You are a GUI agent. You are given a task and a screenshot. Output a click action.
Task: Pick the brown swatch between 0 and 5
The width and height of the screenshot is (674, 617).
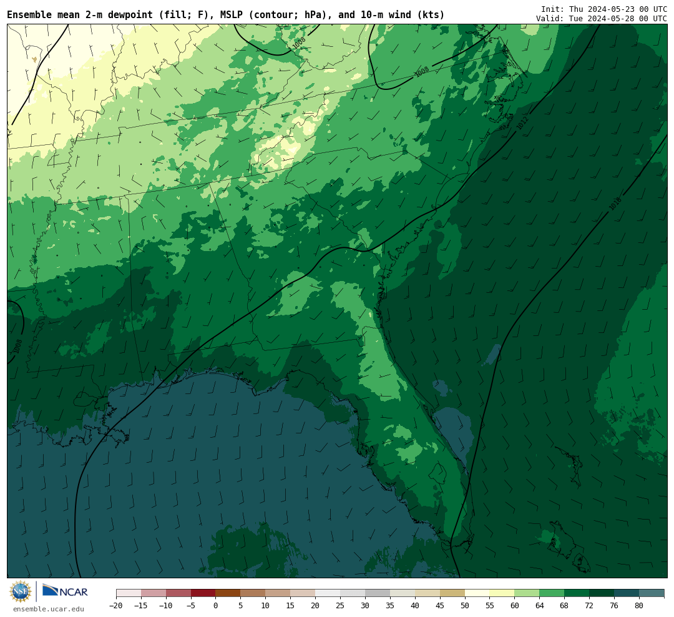pyautogui.click(x=228, y=593)
